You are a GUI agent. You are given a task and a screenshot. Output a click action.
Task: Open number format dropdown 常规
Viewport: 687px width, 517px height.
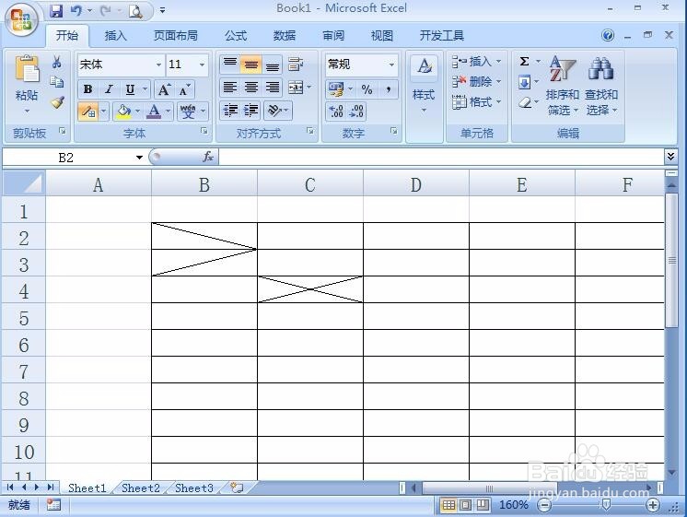391,65
